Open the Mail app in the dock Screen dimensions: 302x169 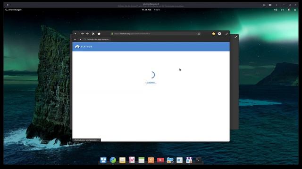pos(122,160)
